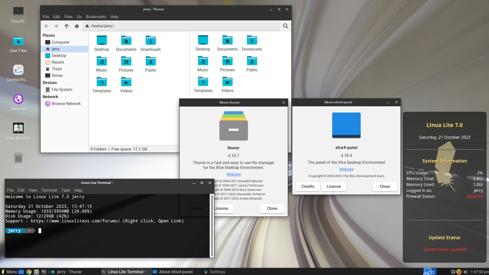Open the Go menu in Thunar
489x275 pixels.
(x=79, y=17)
